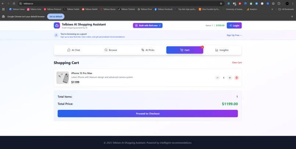This screenshot has height=149, width=296.
Task: Open Telbises Insta bookmark
Action: click(x=34, y=9)
